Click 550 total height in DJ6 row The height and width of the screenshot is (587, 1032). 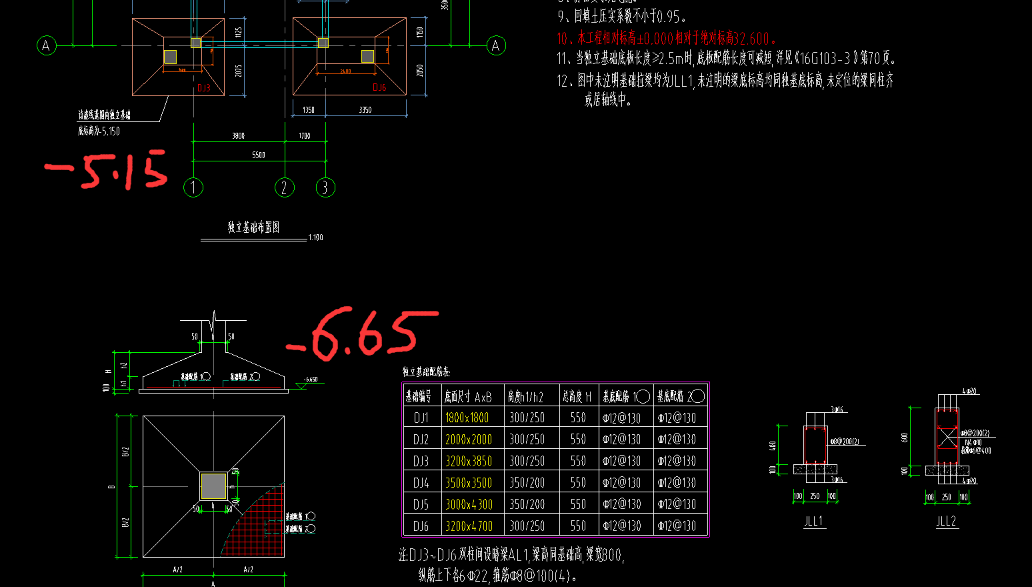point(578,526)
